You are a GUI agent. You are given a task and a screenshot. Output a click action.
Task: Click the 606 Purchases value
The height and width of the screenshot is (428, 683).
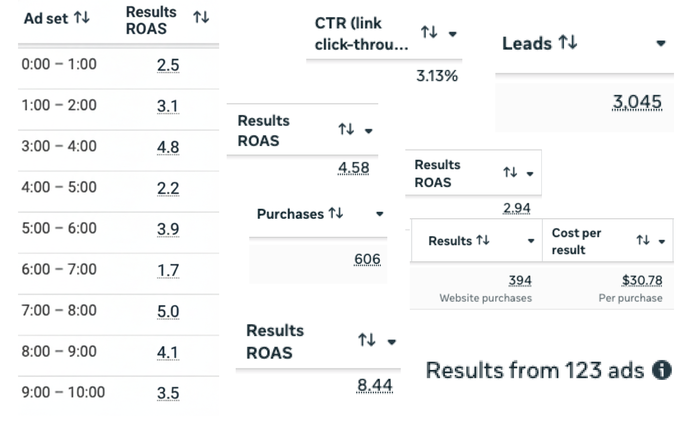pos(367,259)
